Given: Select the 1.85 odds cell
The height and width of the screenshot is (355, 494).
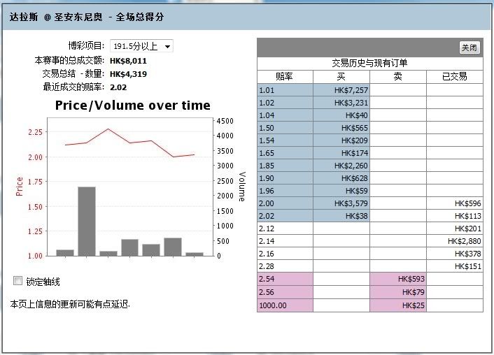Looking at the screenshot, I should click(285, 166).
